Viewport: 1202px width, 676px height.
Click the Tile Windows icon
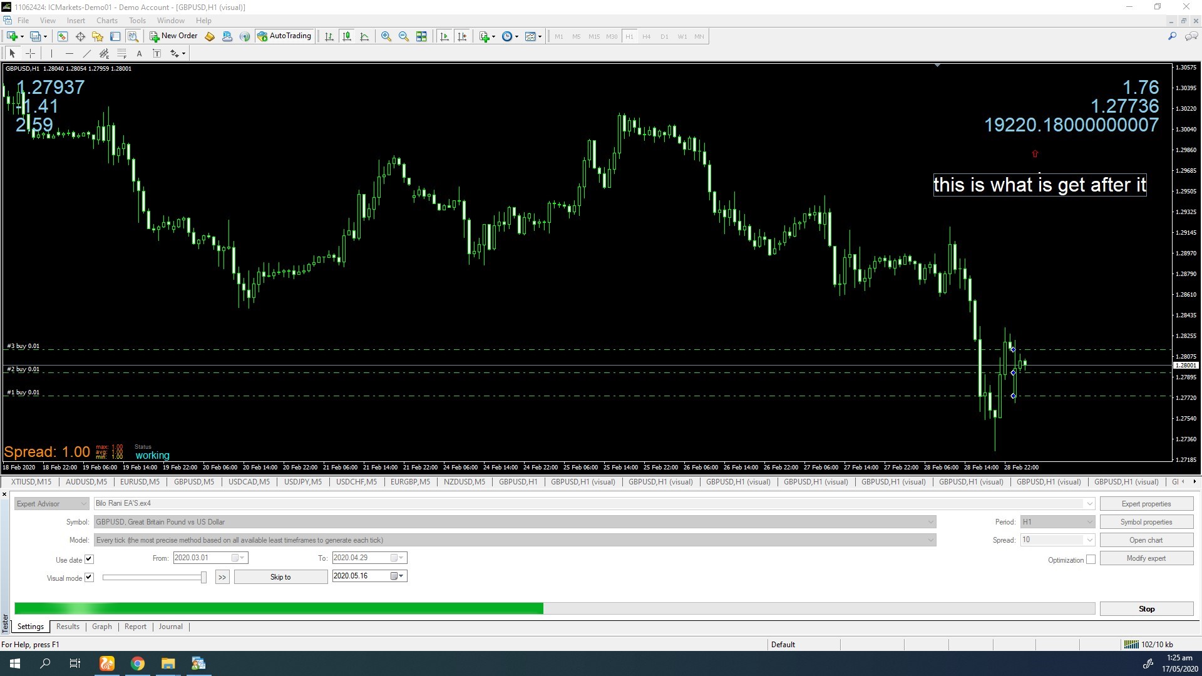(421, 36)
